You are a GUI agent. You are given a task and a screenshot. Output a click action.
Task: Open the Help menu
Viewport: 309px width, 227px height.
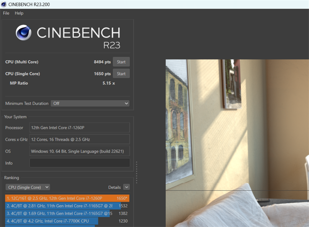point(19,13)
